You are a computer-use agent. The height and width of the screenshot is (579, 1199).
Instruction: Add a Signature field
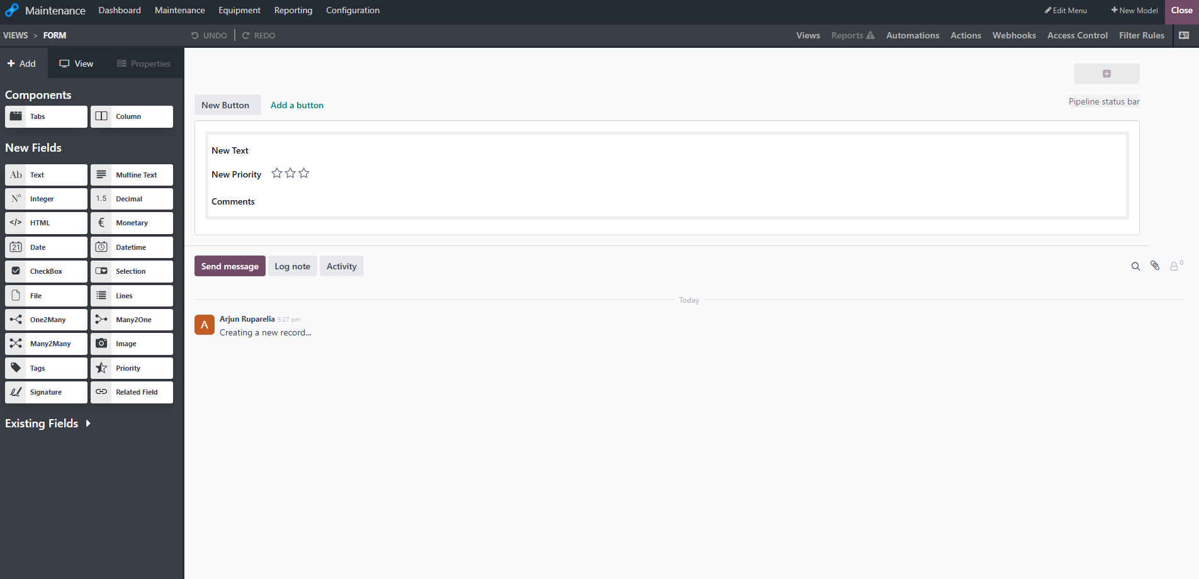(46, 392)
